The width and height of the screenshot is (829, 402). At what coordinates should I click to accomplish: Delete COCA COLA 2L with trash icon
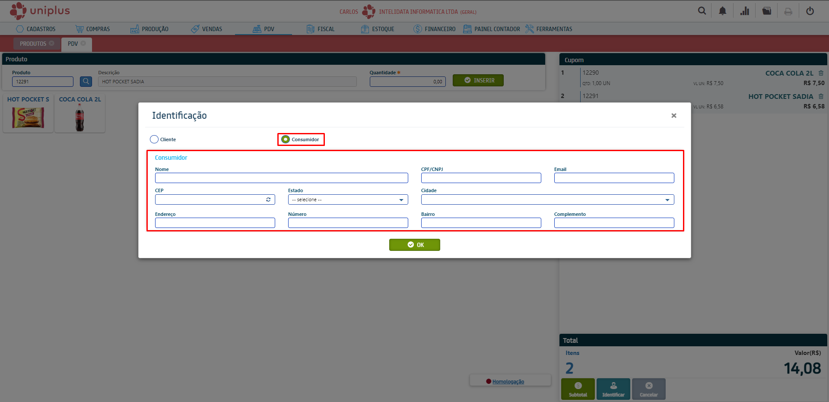click(x=821, y=73)
